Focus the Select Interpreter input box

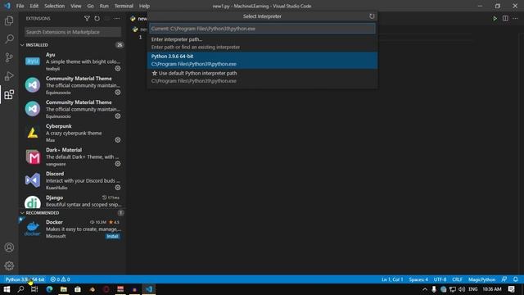(x=262, y=29)
